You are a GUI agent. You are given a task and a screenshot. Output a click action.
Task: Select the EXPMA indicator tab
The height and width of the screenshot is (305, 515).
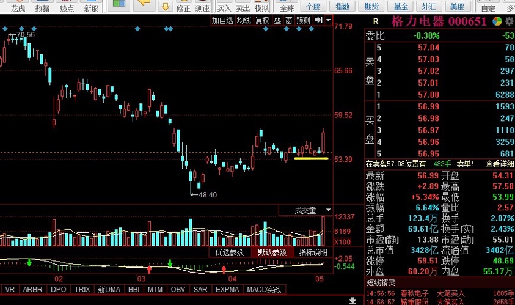pyautogui.click(x=227, y=290)
